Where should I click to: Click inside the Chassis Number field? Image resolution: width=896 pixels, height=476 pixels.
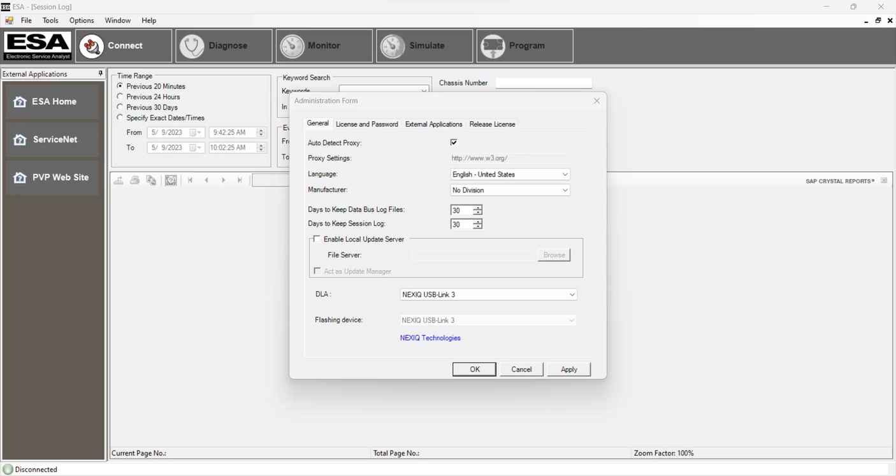tap(543, 82)
